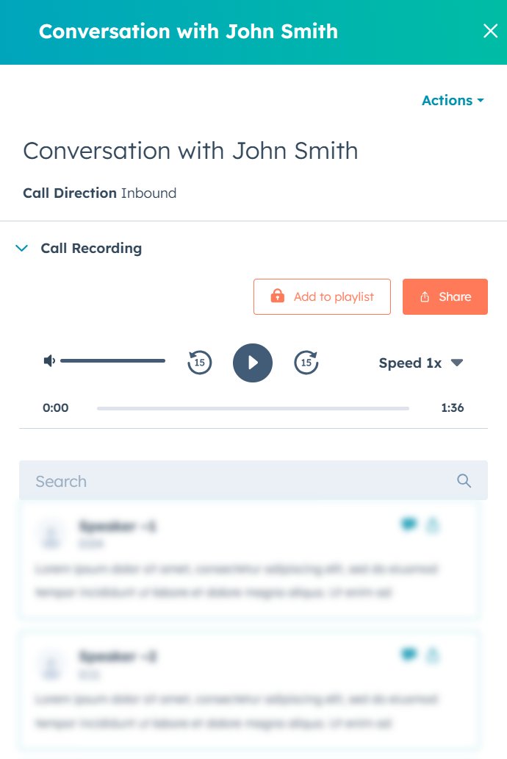The height and width of the screenshot is (759, 507).
Task: Collapse the Call Recording section
Action: tap(21, 248)
